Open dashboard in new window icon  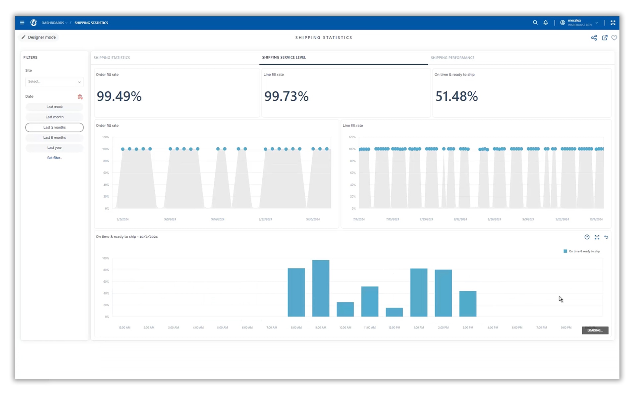(x=605, y=38)
